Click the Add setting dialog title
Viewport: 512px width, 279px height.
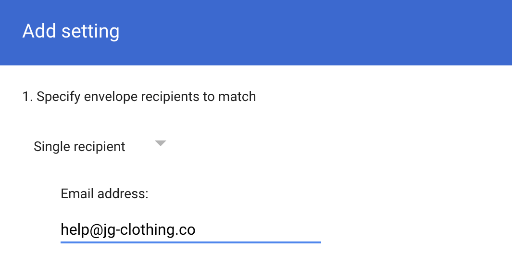71,31
